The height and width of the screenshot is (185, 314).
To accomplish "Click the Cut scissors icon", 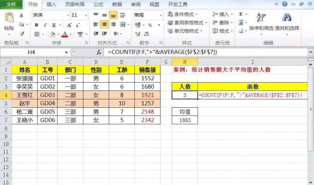I will (x=21, y=15).
